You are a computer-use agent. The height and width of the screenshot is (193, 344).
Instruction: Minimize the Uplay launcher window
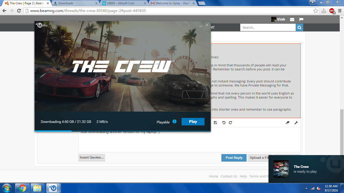point(201,25)
